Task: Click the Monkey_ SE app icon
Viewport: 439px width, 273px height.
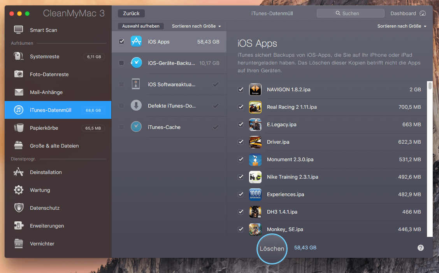Action: 255,230
